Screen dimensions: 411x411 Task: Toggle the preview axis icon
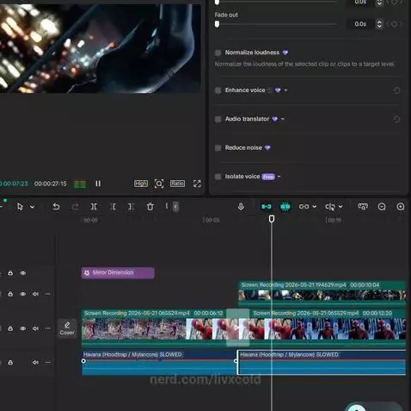330,207
